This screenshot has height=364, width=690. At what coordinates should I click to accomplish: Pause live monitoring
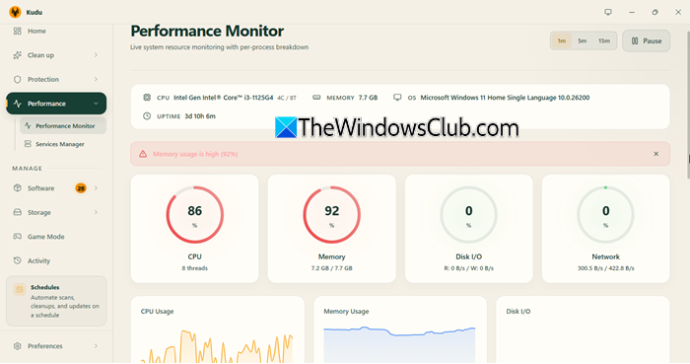click(646, 40)
